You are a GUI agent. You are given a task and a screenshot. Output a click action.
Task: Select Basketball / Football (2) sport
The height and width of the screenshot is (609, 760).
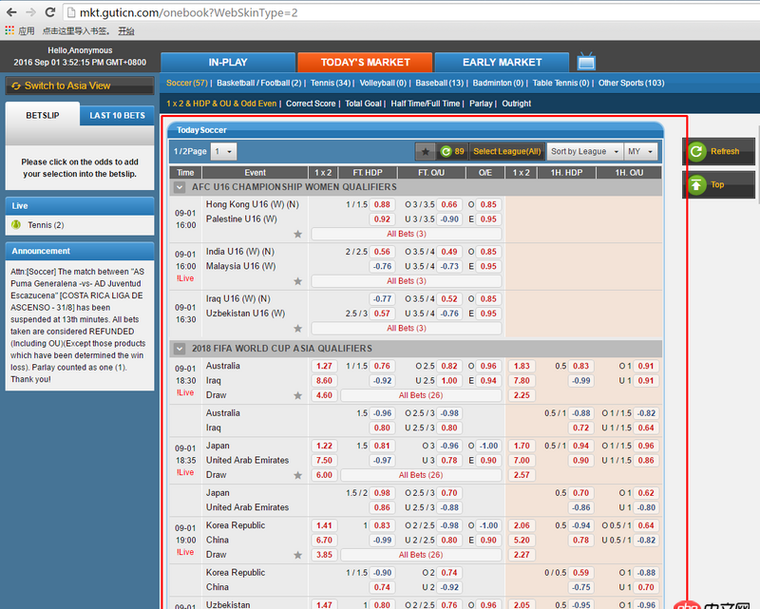(x=258, y=83)
